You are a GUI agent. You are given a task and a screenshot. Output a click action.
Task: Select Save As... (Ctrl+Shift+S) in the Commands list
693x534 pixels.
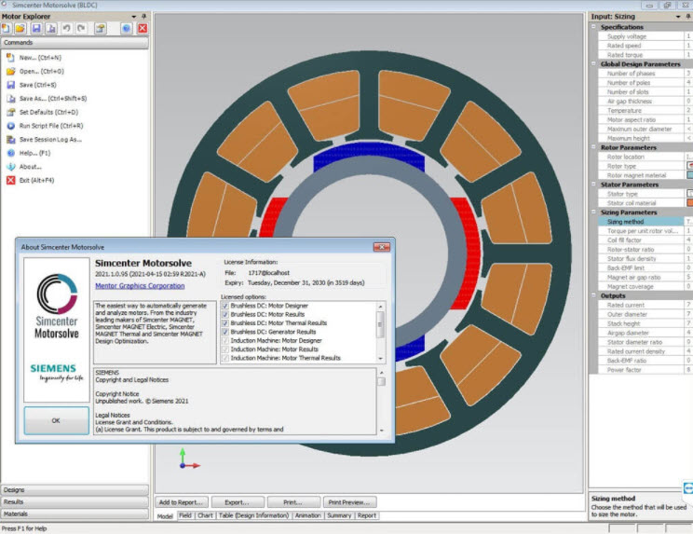(53, 99)
